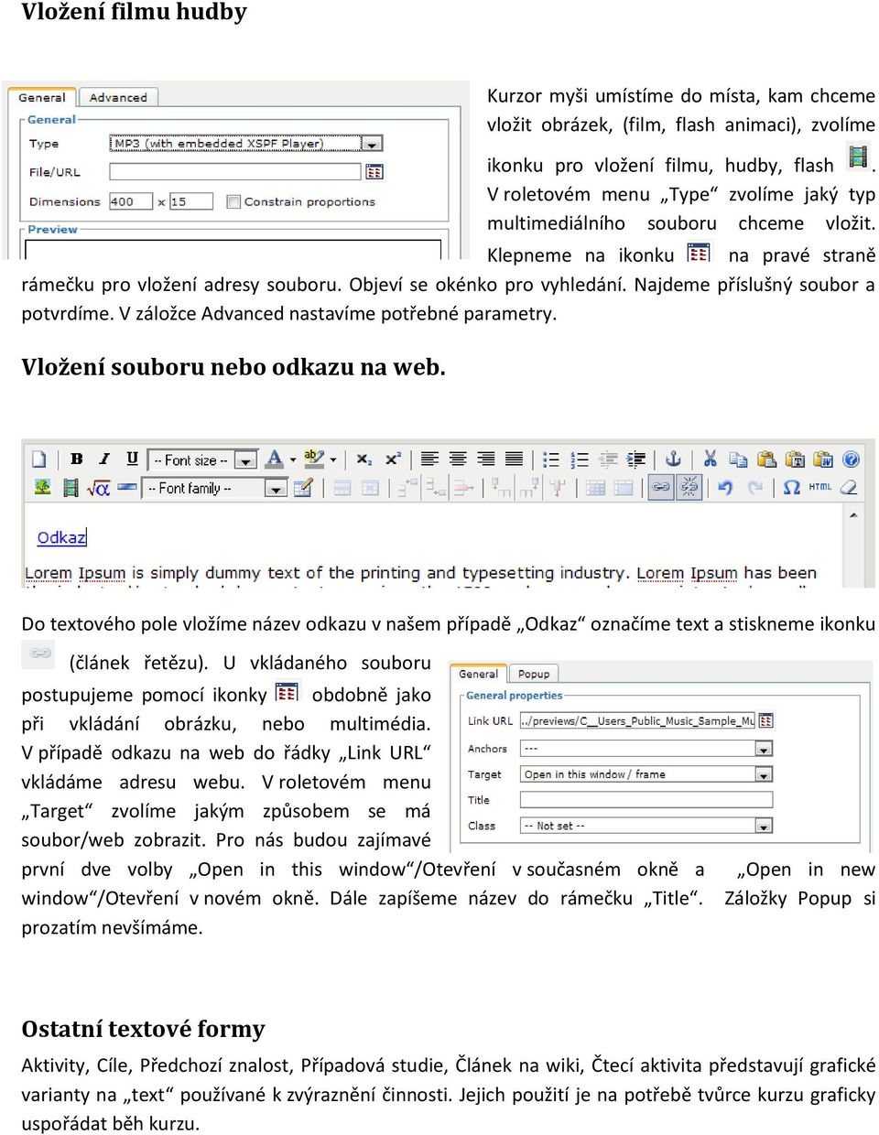Justify the text fully
The width and height of the screenshot is (879, 1135).
coord(515,459)
